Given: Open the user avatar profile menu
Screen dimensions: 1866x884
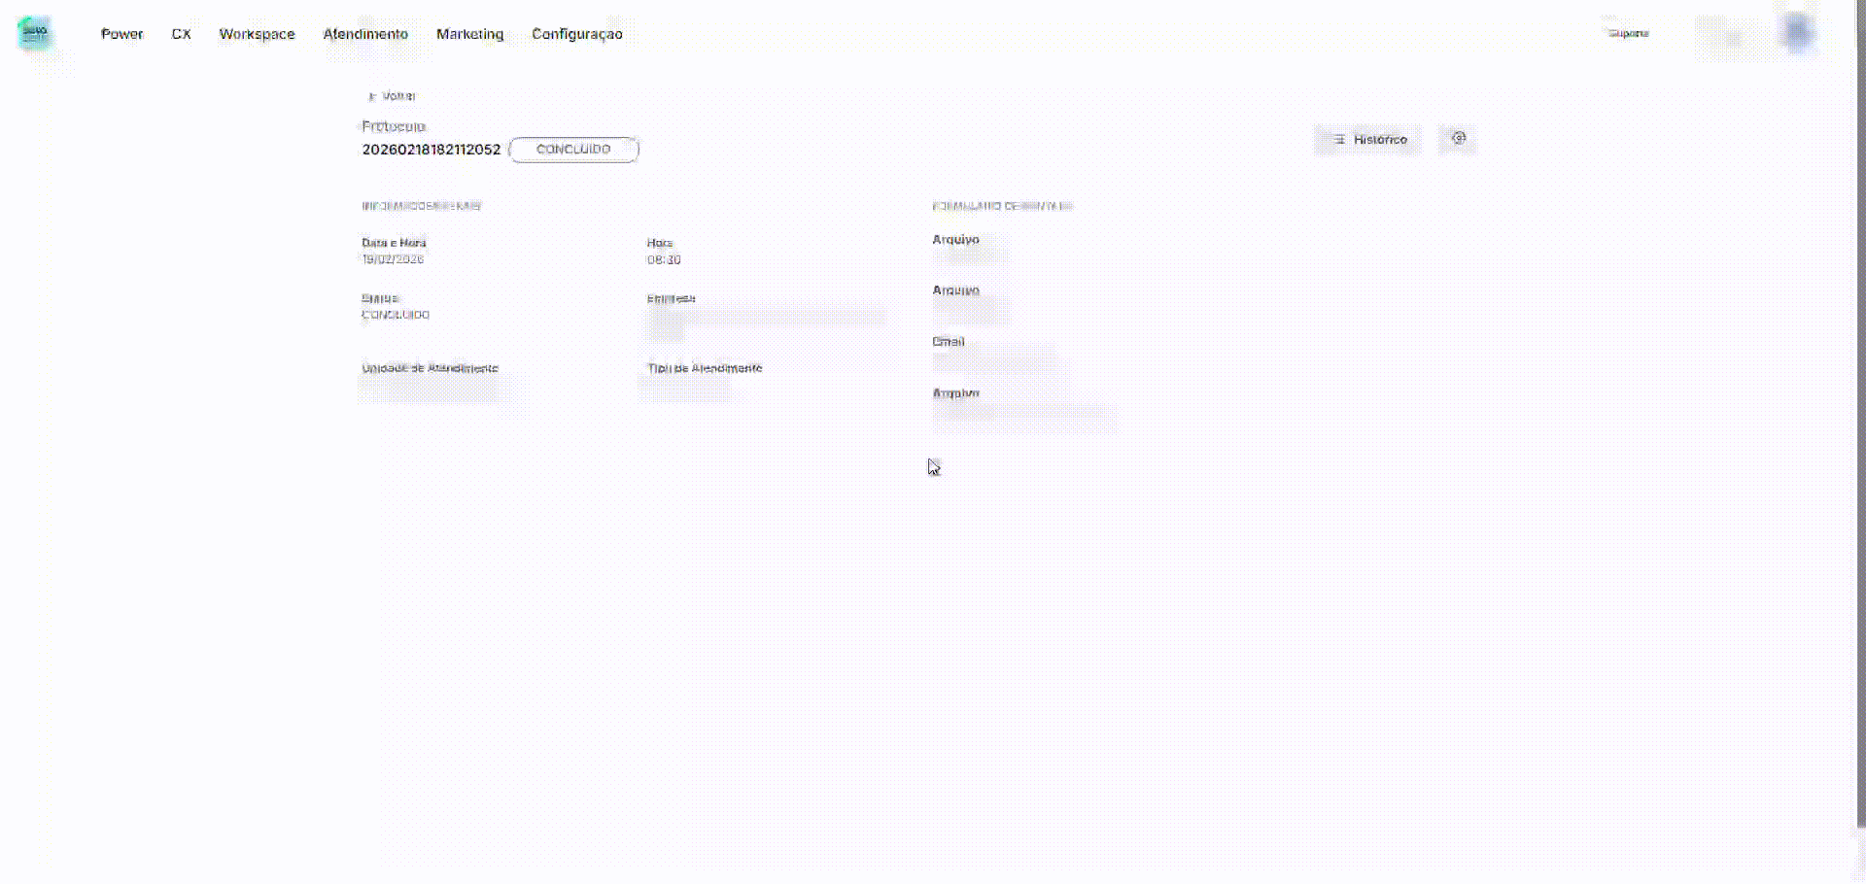Looking at the screenshot, I should click(x=1797, y=33).
